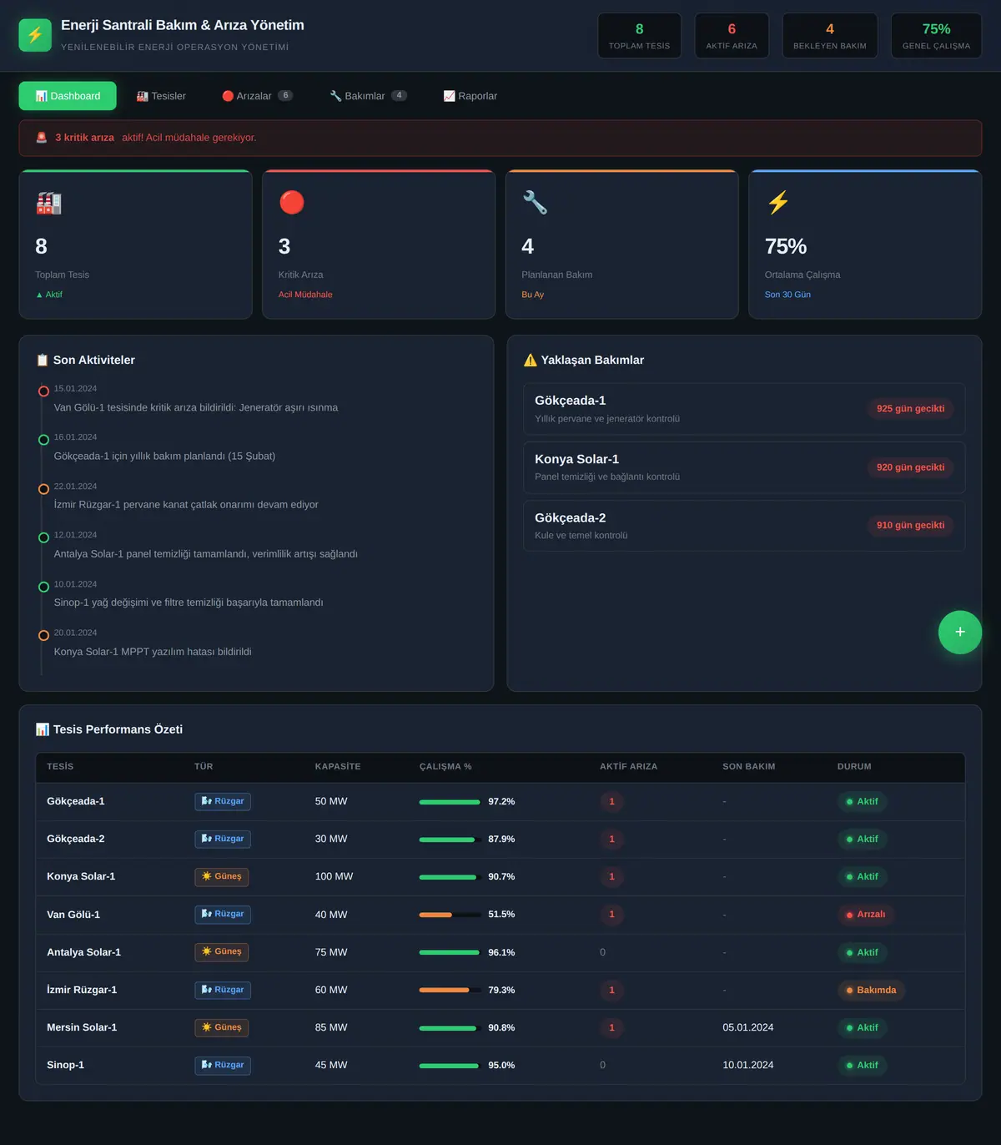
Task: Click the '925 gün gecikti' overdue badge
Action: click(910, 409)
